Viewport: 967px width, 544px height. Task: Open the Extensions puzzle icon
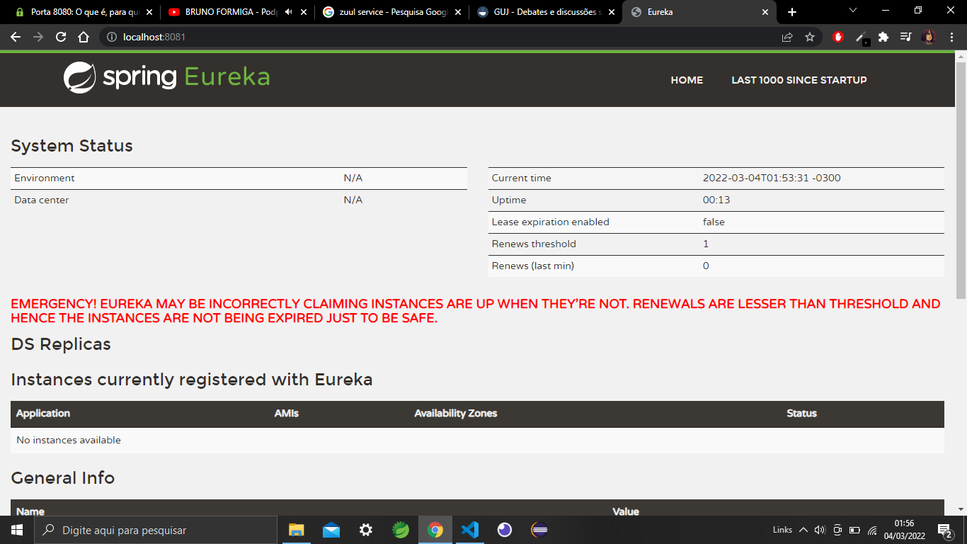coord(883,37)
